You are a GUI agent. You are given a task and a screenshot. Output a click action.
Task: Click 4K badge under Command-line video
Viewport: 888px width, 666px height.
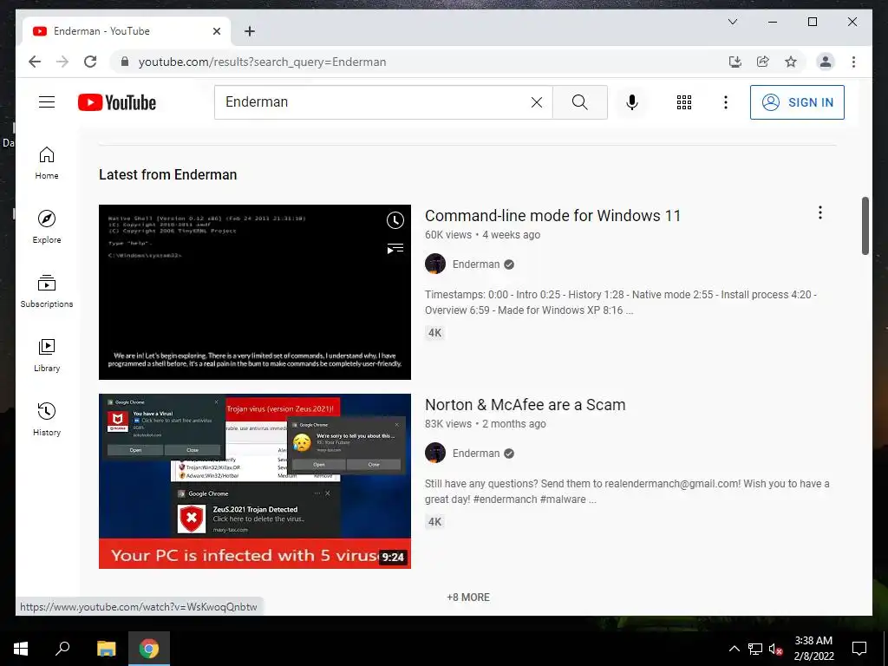click(434, 332)
